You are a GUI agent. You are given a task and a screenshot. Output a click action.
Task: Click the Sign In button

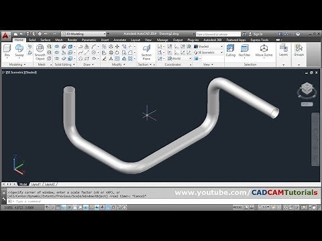256,34
